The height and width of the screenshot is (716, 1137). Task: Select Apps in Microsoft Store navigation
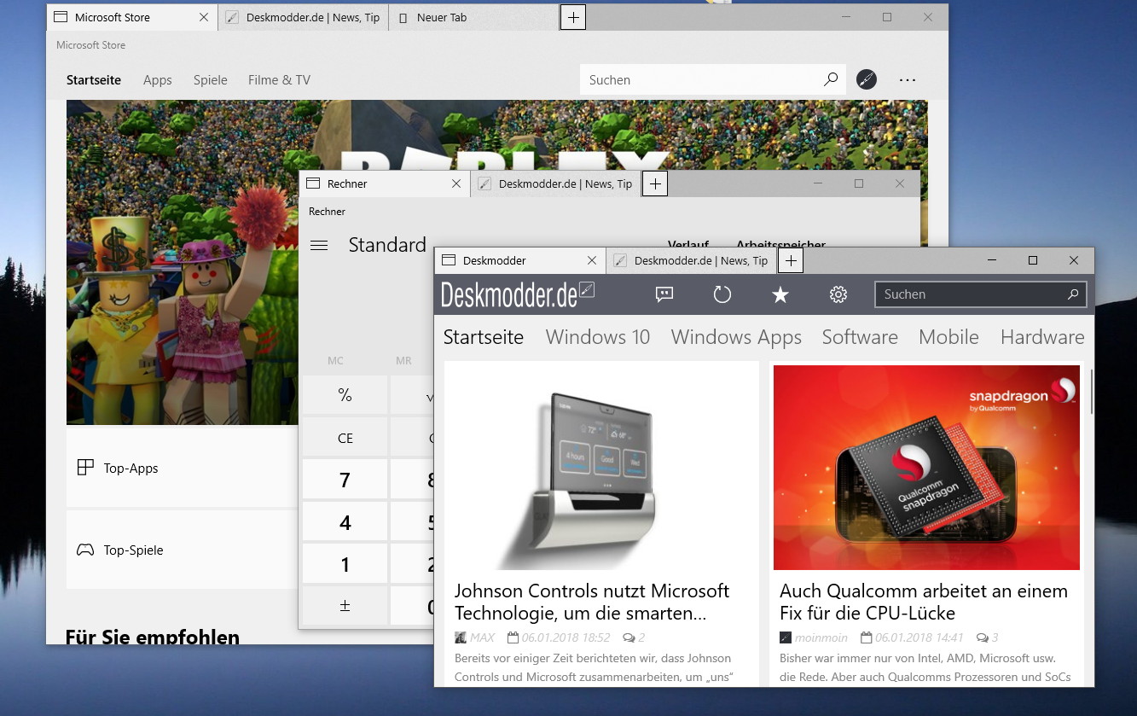tap(158, 80)
